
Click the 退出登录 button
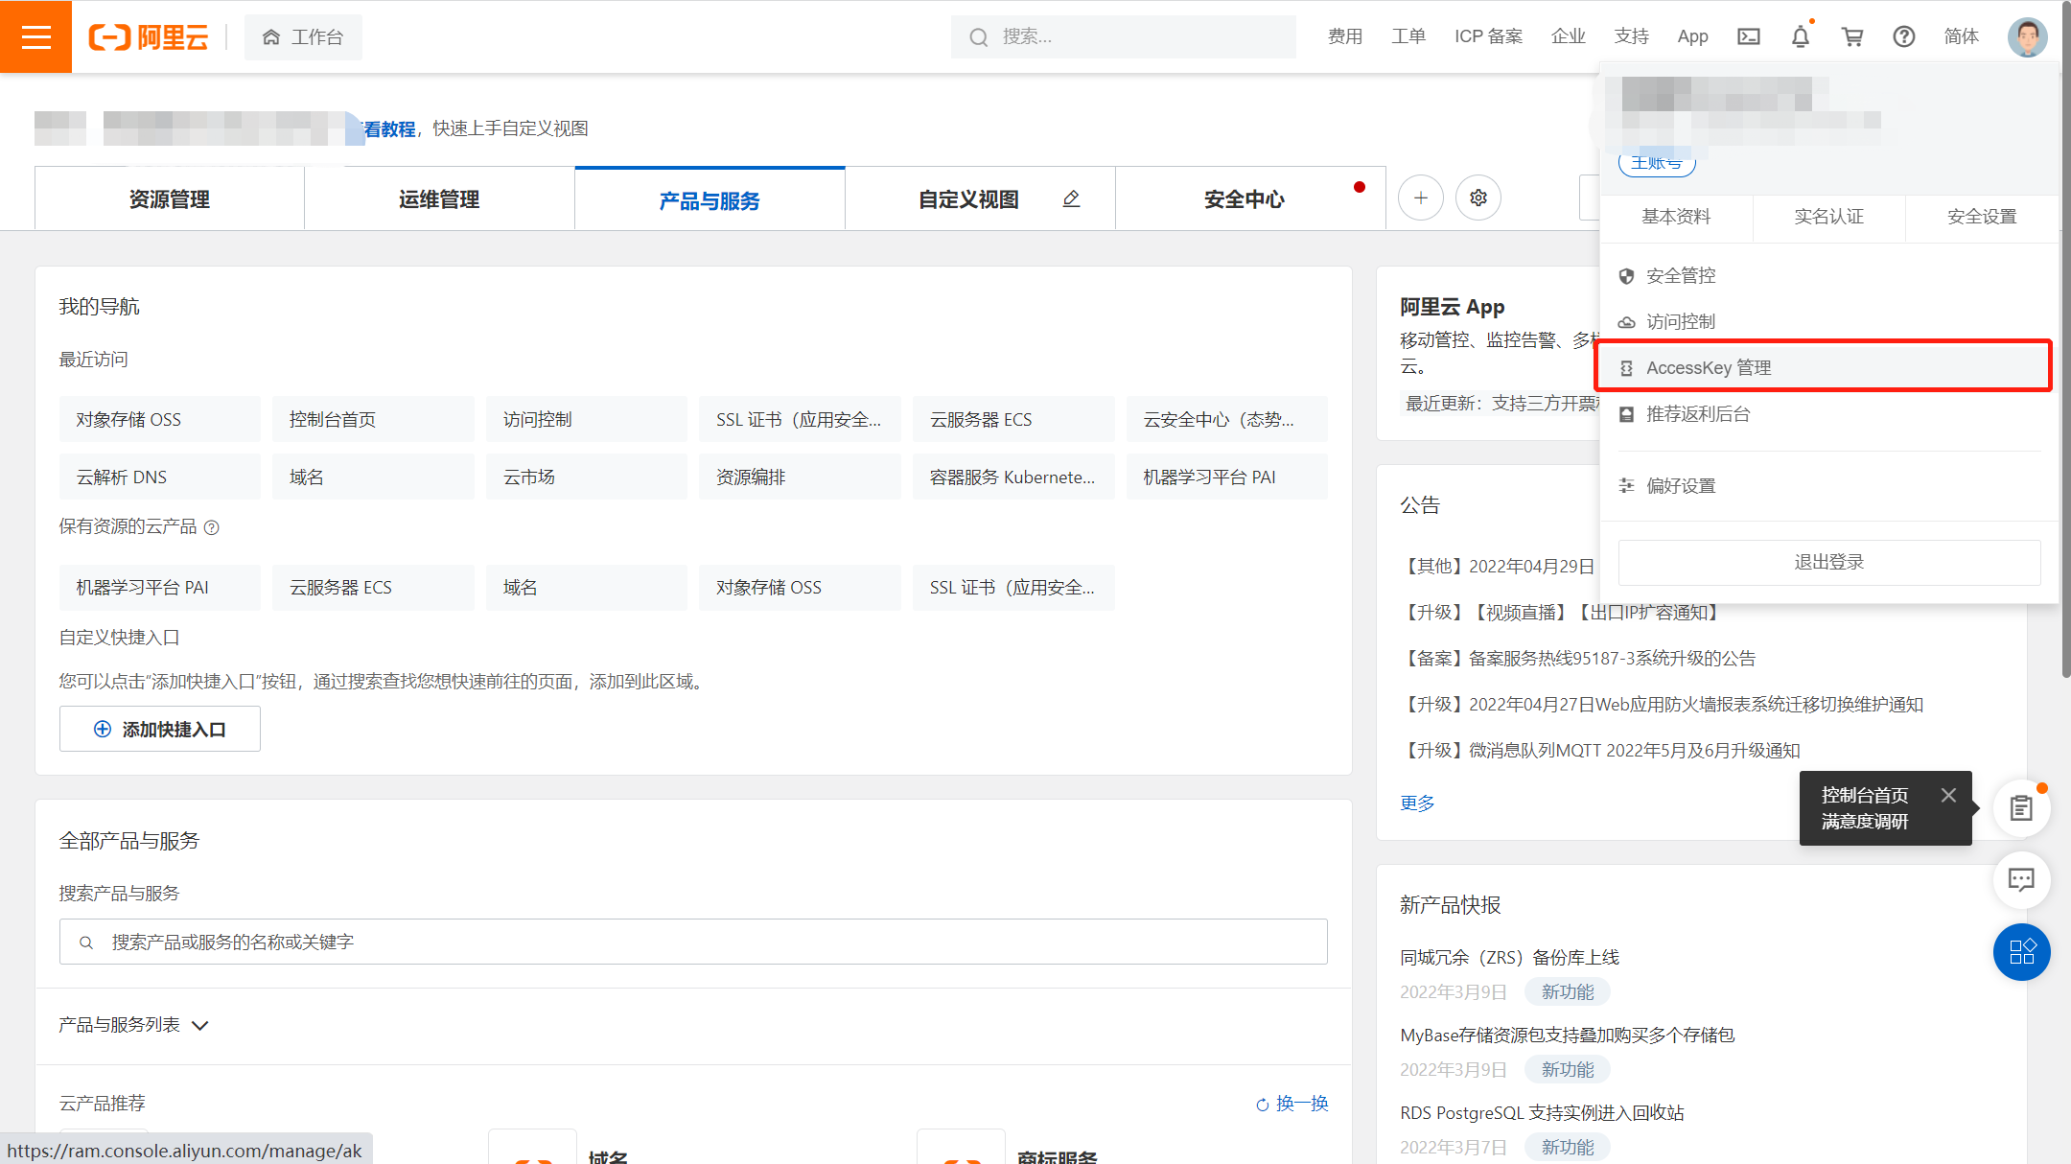click(1828, 562)
